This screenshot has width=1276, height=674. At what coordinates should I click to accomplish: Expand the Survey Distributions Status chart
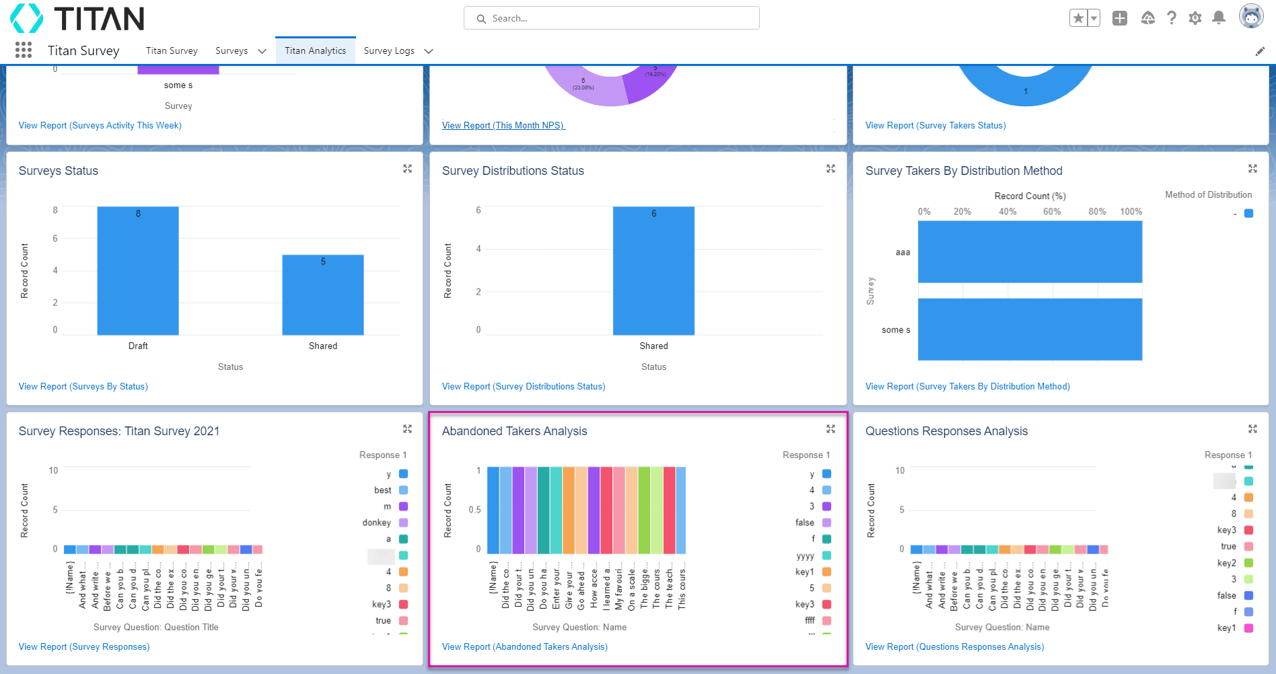pyautogui.click(x=830, y=169)
